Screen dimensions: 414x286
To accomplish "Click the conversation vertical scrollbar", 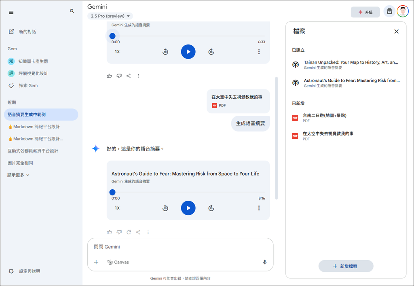I will point(277,138).
